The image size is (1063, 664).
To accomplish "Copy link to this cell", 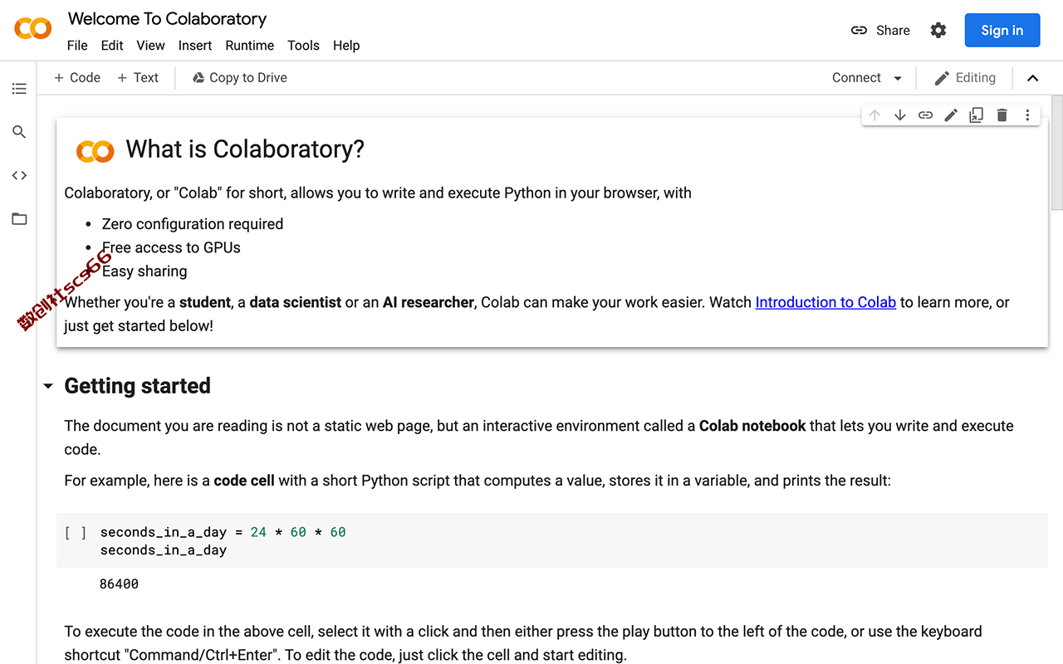I will pyautogui.click(x=925, y=115).
